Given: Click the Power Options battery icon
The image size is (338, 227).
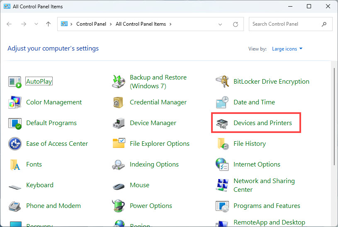Looking at the screenshot, I should 119,206.
